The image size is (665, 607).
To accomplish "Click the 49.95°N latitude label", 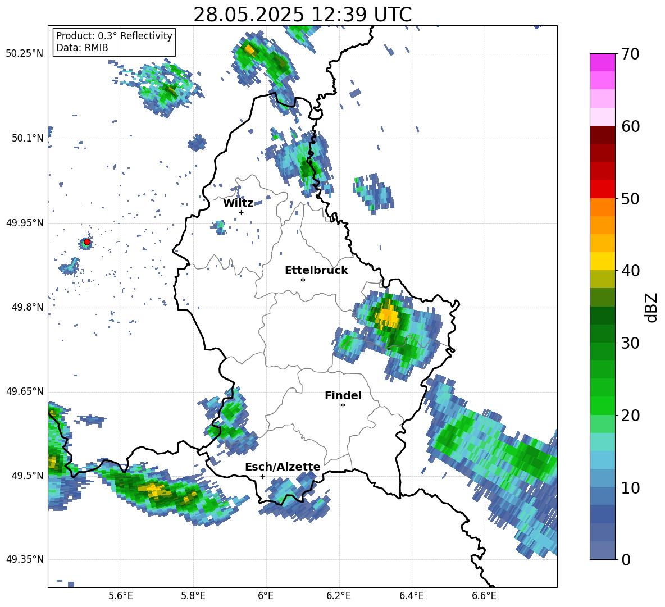I will [x=25, y=222].
